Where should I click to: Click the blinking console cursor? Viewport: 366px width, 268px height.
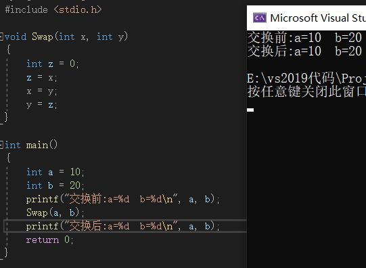[250, 110]
